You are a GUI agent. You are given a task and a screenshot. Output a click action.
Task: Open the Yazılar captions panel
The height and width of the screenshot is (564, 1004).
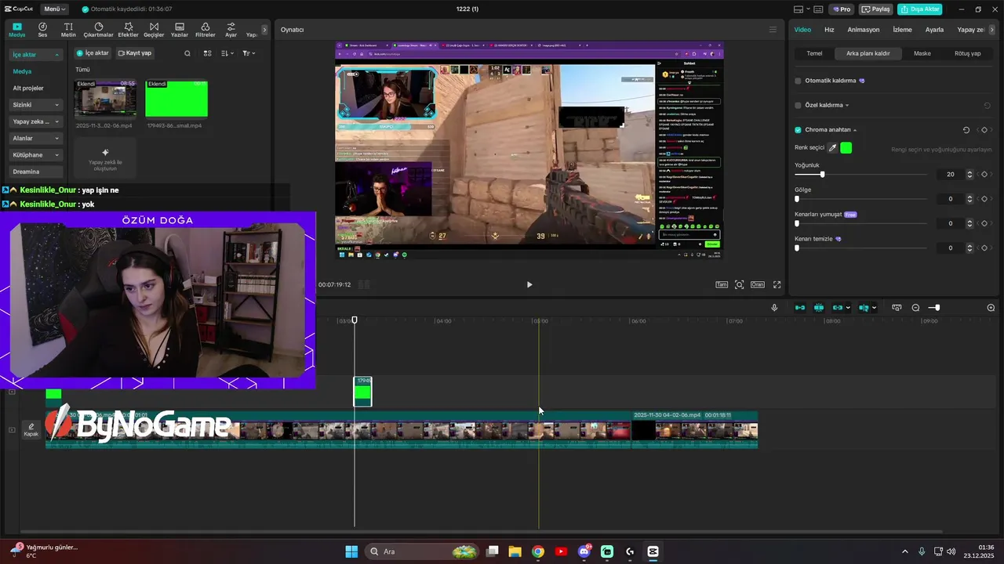[x=180, y=30]
